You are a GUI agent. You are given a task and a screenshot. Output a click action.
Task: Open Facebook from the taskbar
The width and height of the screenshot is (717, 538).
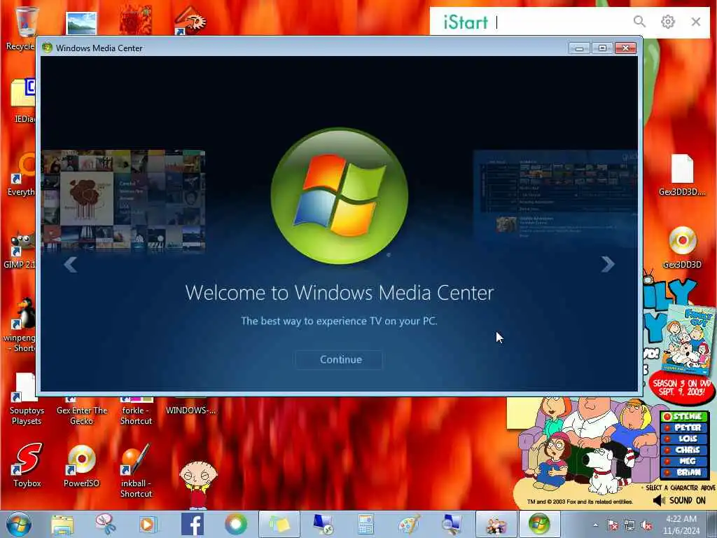[x=193, y=524]
